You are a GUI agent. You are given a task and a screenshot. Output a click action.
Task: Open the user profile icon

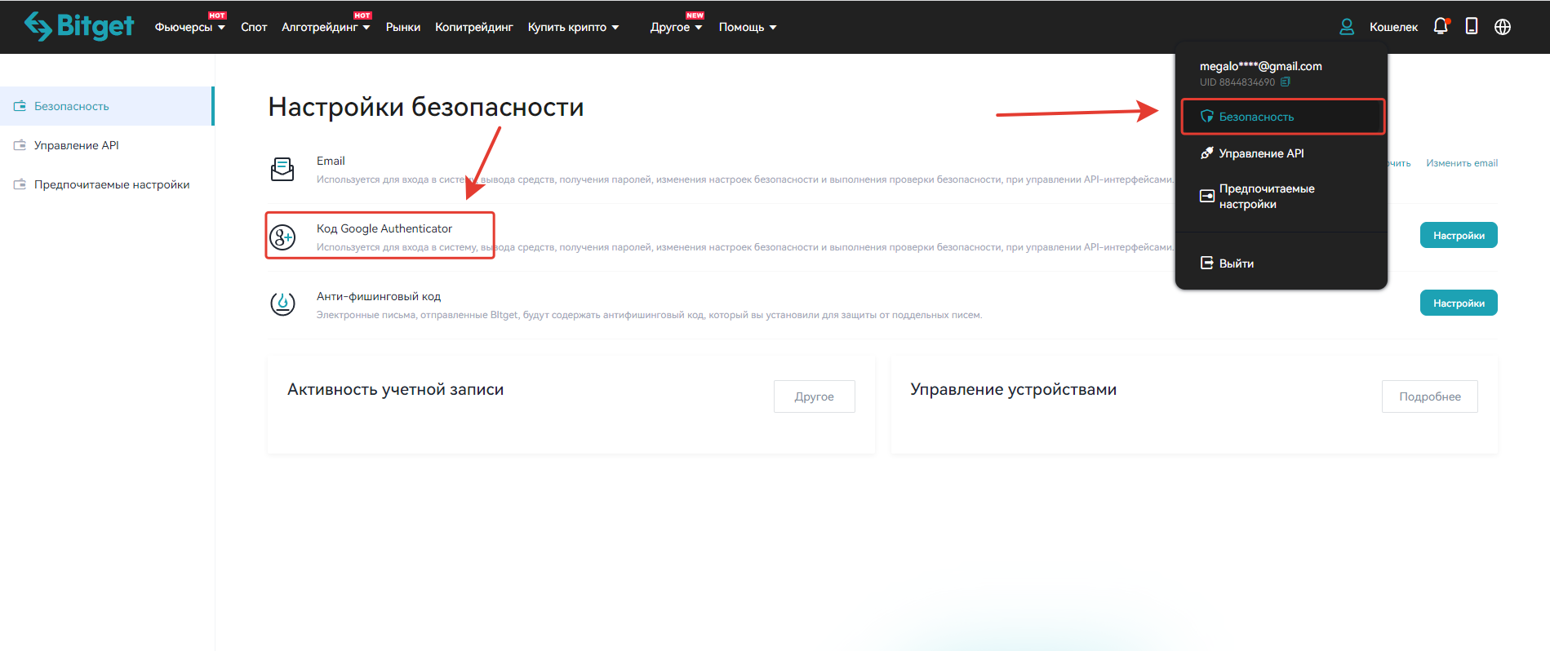(x=1347, y=27)
